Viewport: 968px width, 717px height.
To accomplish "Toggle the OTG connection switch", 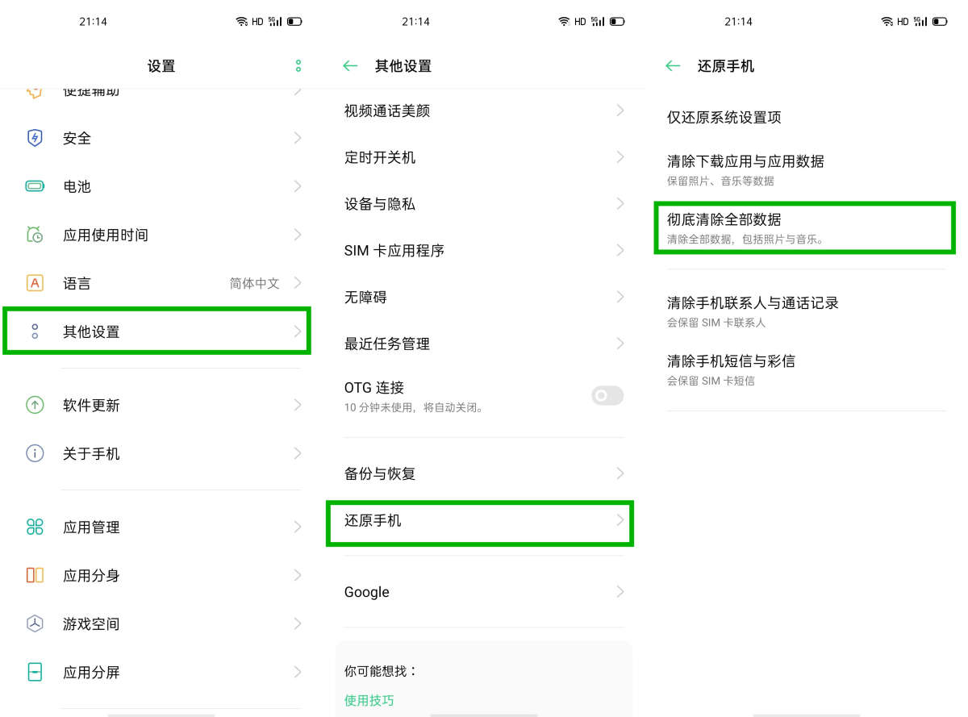I will (607, 395).
